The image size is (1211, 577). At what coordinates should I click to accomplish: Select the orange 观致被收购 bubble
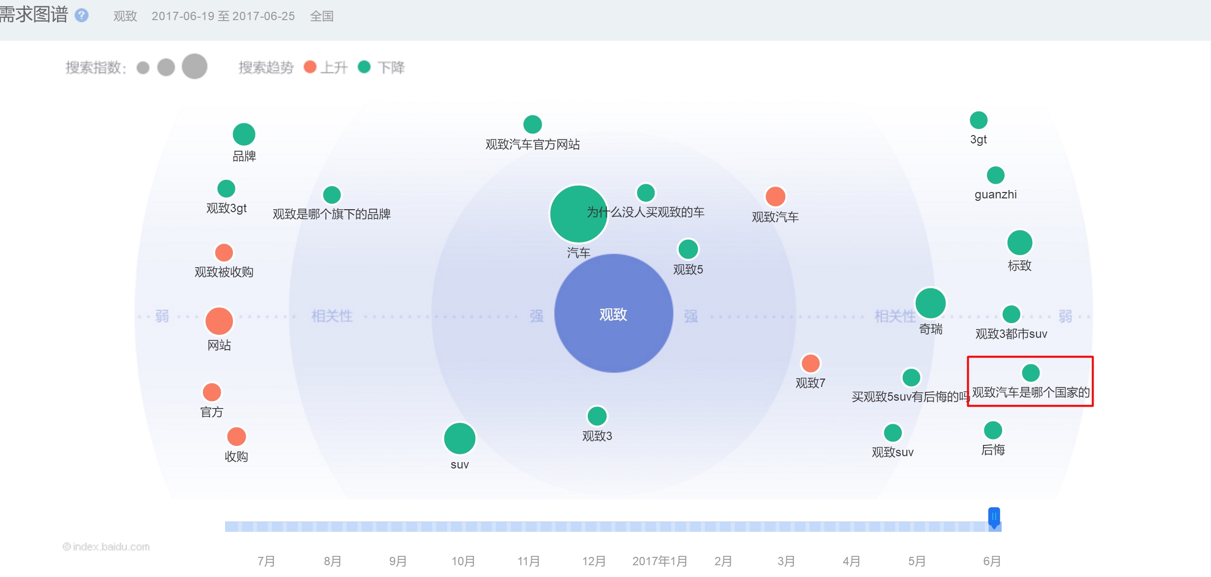coord(224,252)
